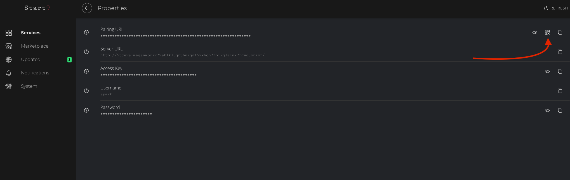This screenshot has height=180, width=570.
Task: Copy the Pairing URL to clipboard
Action: pyautogui.click(x=560, y=32)
